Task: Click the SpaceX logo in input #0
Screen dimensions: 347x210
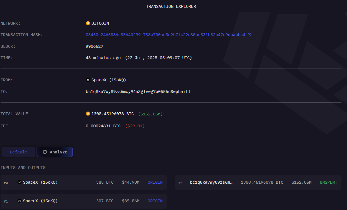Action: pos(19,182)
